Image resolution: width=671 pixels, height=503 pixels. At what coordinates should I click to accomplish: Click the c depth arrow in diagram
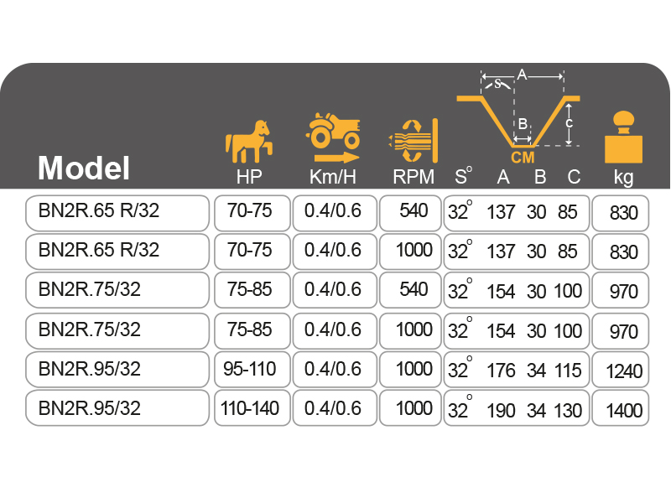click(x=569, y=124)
